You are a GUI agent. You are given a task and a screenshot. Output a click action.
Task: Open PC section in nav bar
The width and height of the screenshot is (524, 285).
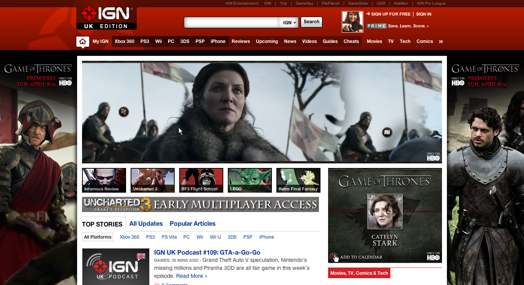[x=171, y=41]
